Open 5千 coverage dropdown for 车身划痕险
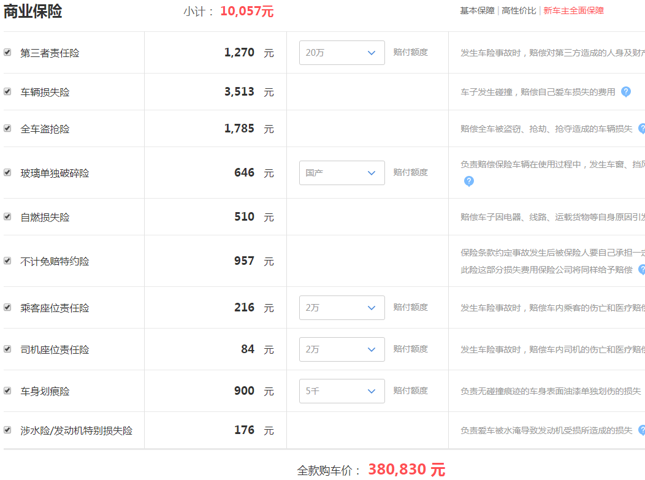645x480 pixels. coord(342,390)
